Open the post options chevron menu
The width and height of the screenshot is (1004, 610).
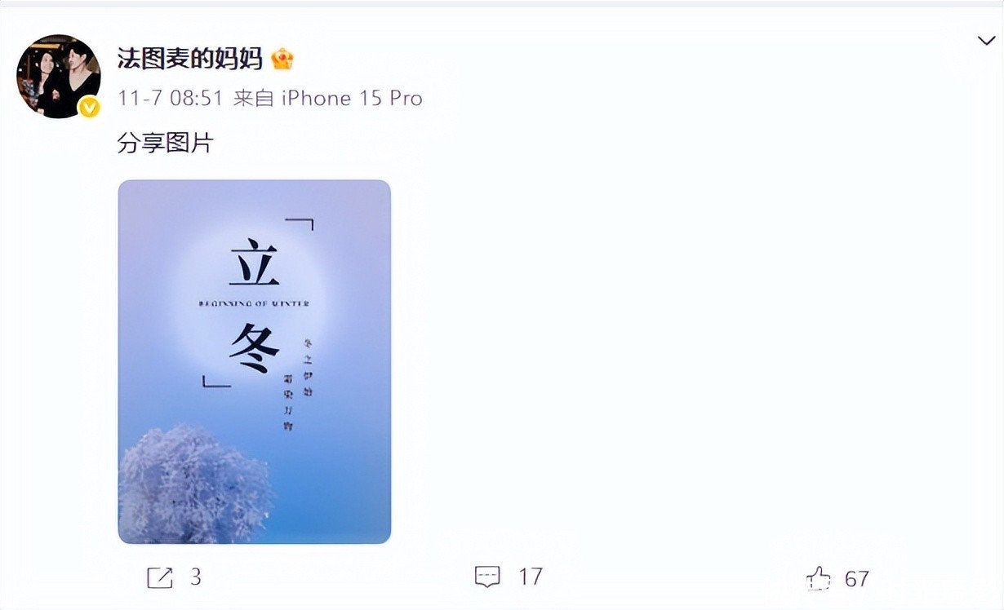point(986,41)
